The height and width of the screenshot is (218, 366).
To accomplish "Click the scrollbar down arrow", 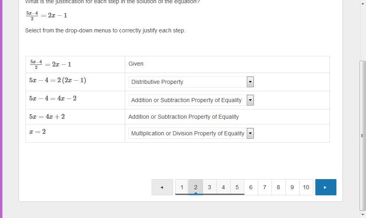I will 362,214.
